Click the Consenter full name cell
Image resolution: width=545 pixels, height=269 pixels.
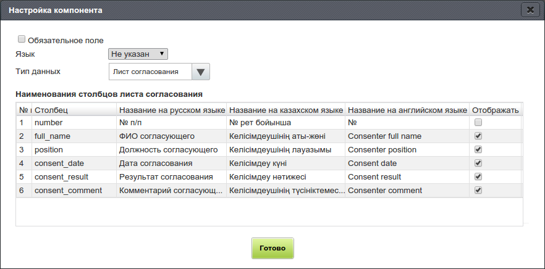407,136
